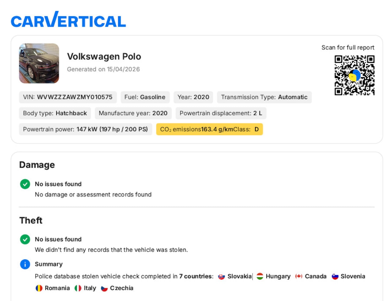The width and height of the screenshot is (392, 301).
Task: Click the Fuel Gasoline chip
Action: (x=145, y=97)
